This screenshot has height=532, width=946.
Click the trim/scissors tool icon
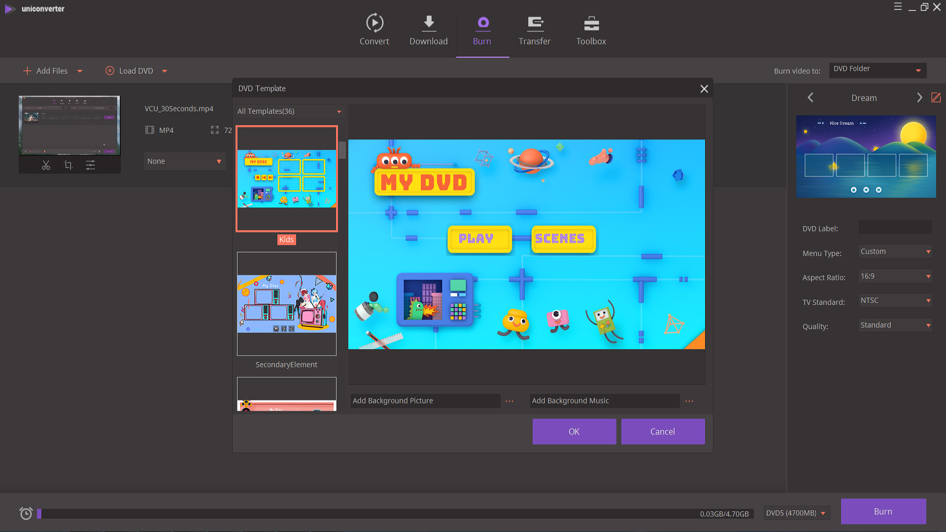point(45,165)
